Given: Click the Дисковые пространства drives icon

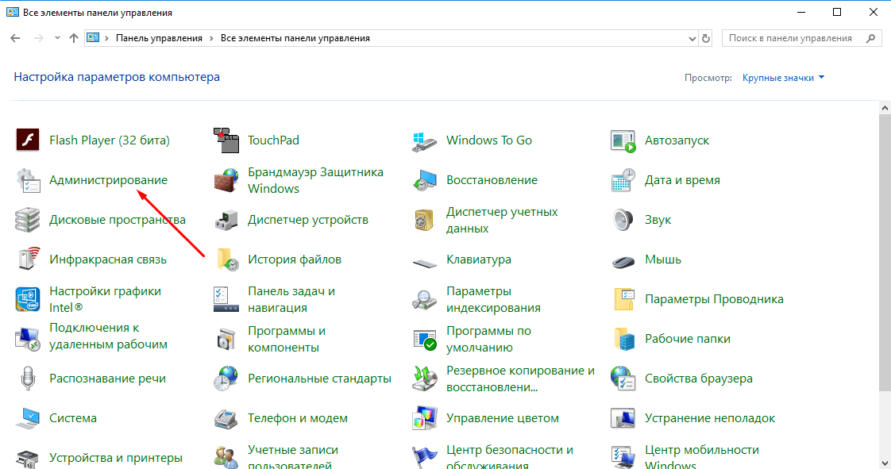Looking at the screenshot, I should coord(27,220).
